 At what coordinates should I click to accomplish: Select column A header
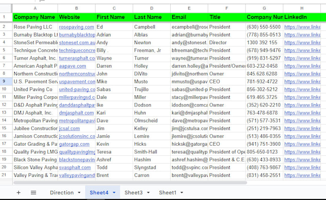[x=35, y=8]
